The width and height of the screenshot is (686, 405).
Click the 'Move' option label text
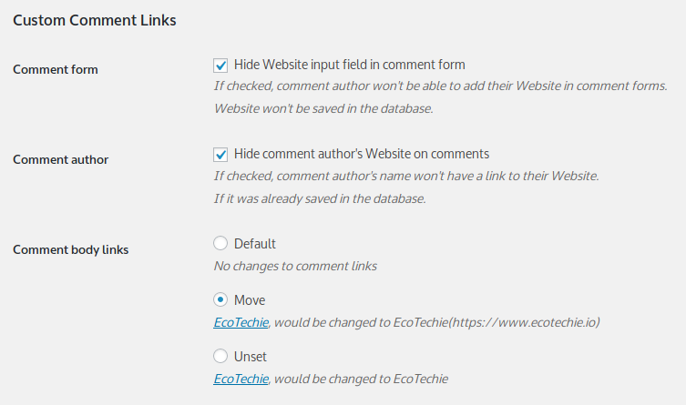pyautogui.click(x=250, y=300)
